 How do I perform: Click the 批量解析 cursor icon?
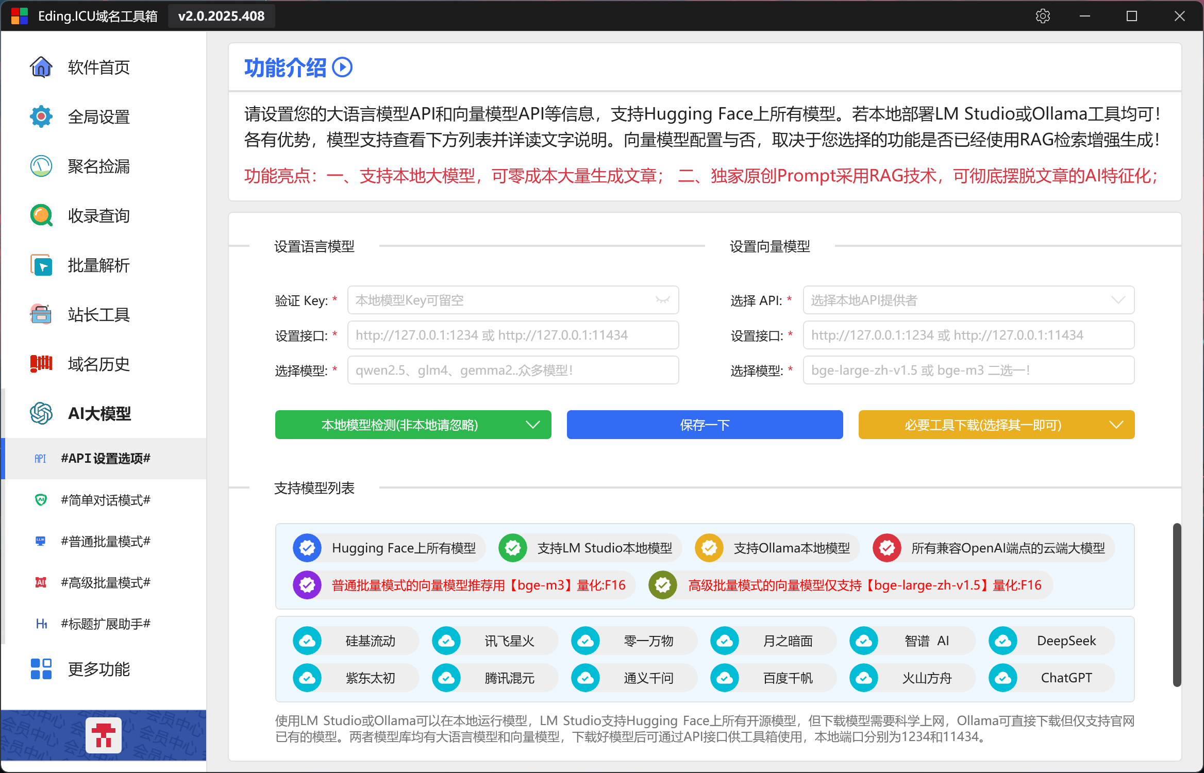[x=41, y=265]
